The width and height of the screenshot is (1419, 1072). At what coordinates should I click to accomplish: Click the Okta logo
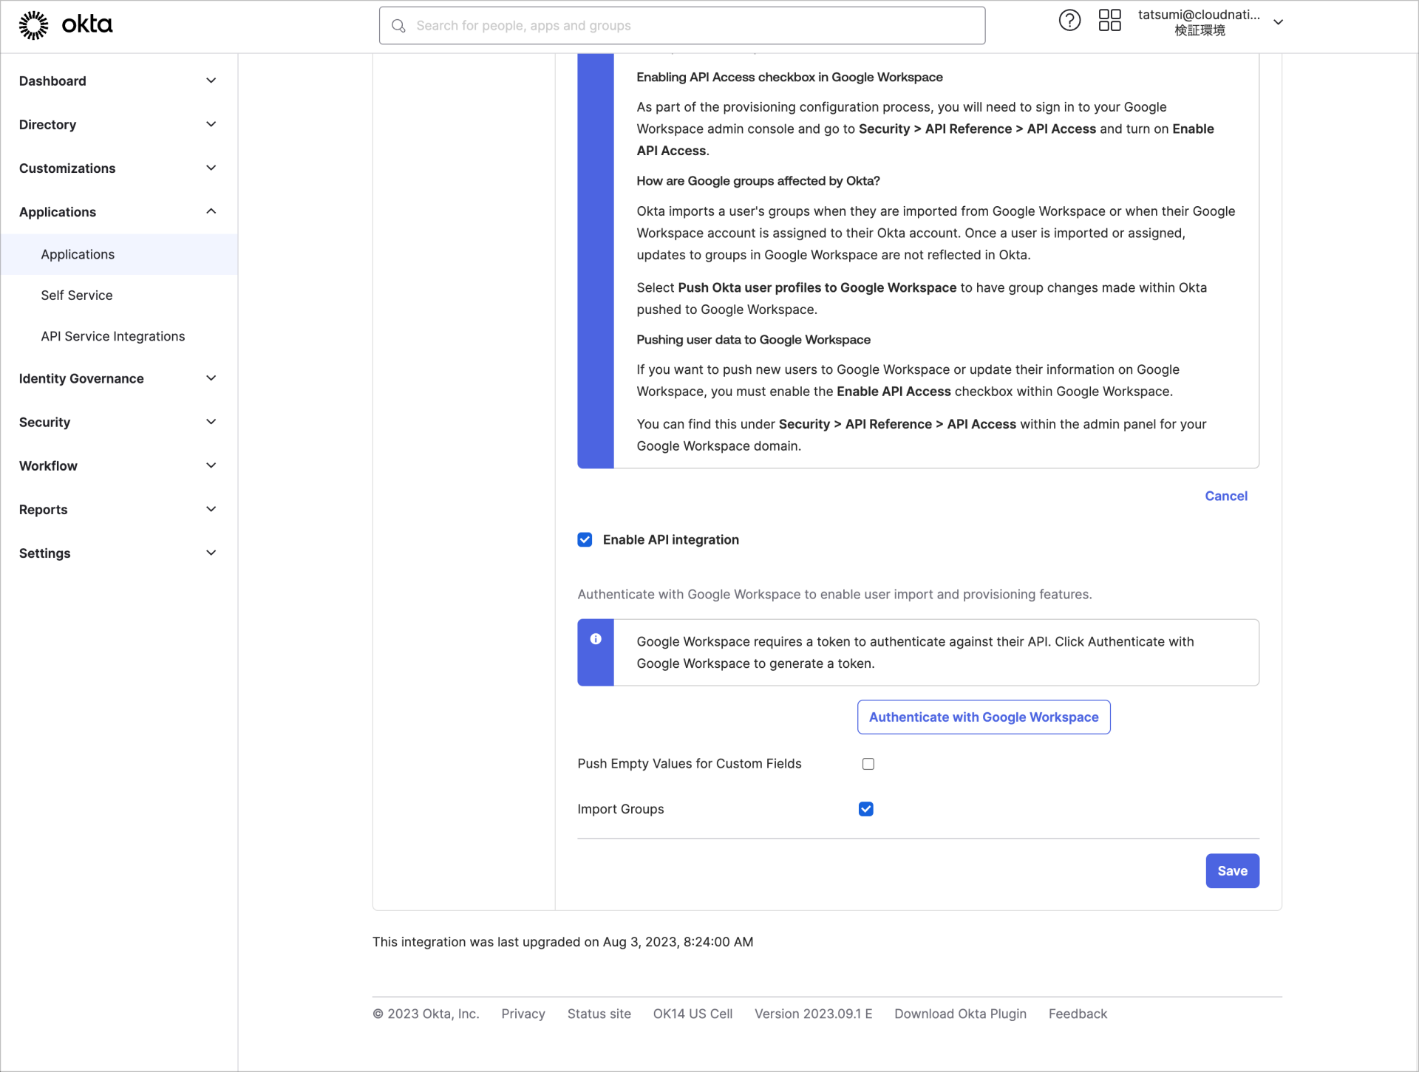tap(65, 24)
